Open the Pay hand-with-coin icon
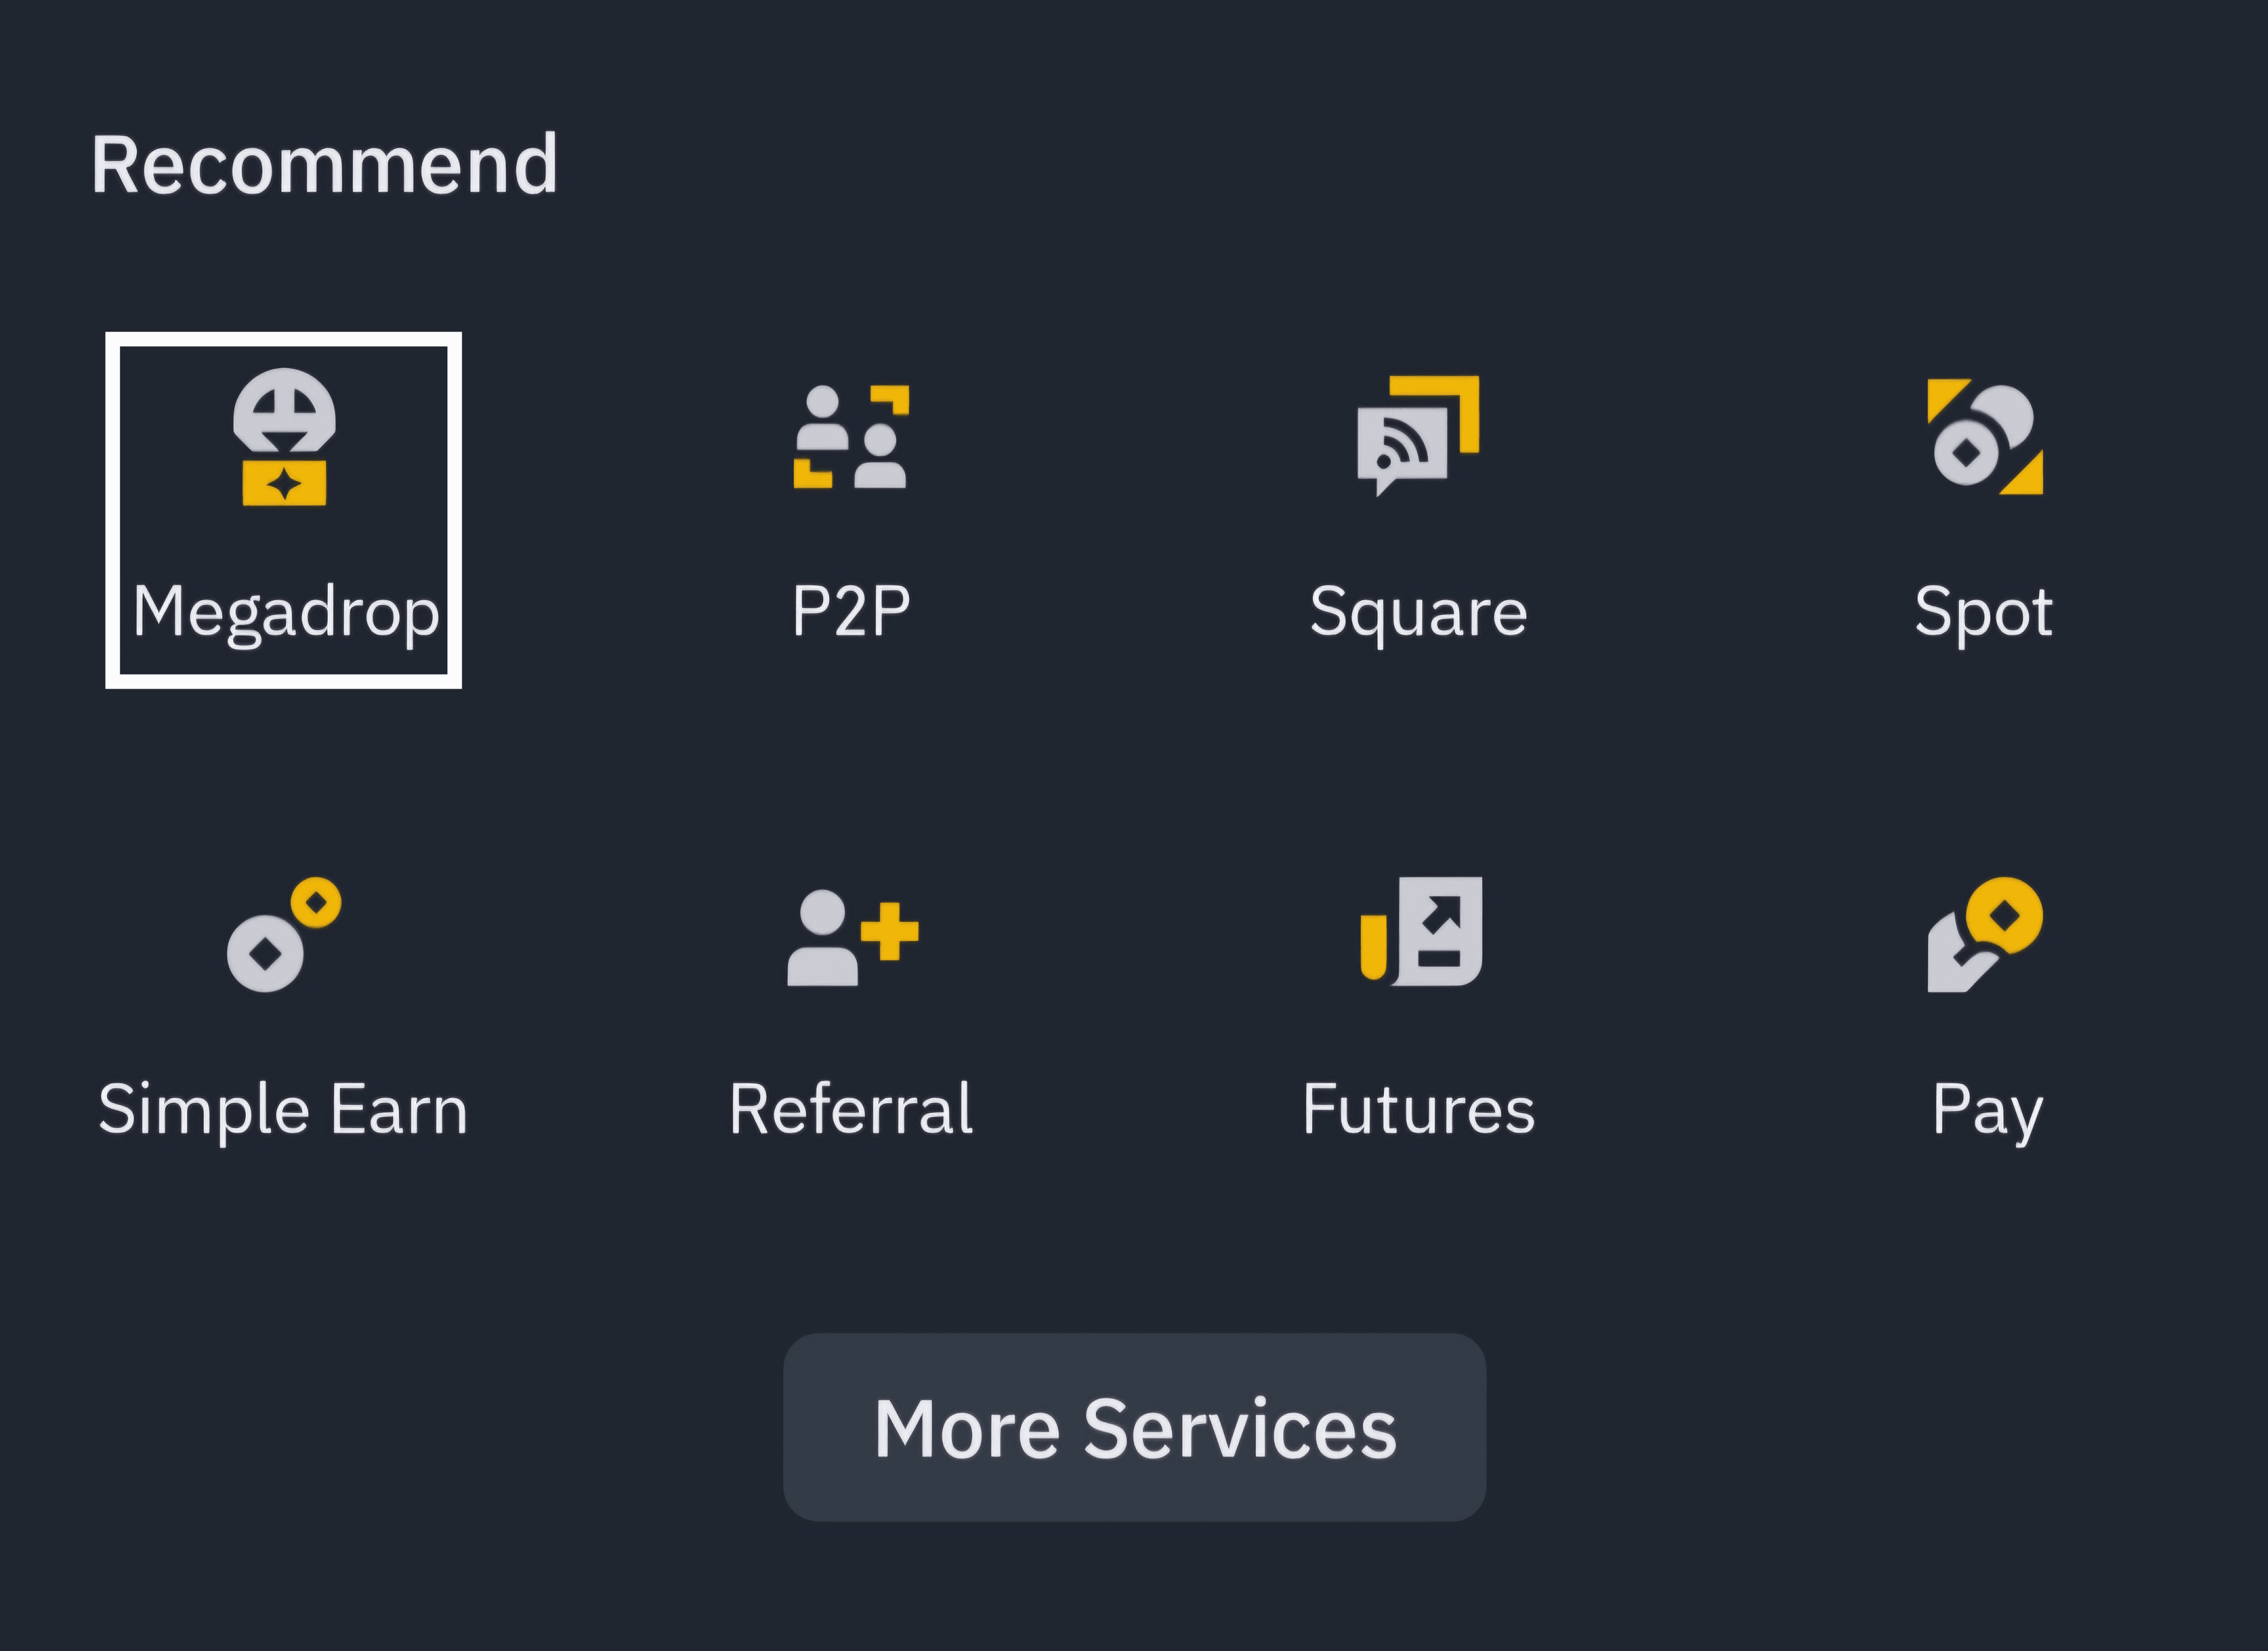Image resolution: width=2268 pixels, height=1651 pixels. tap(1984, 934)
